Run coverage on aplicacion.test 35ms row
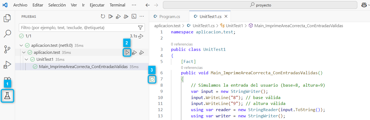Image resolution: width=370 pixels, height=120 pixels. coord(141,52)
